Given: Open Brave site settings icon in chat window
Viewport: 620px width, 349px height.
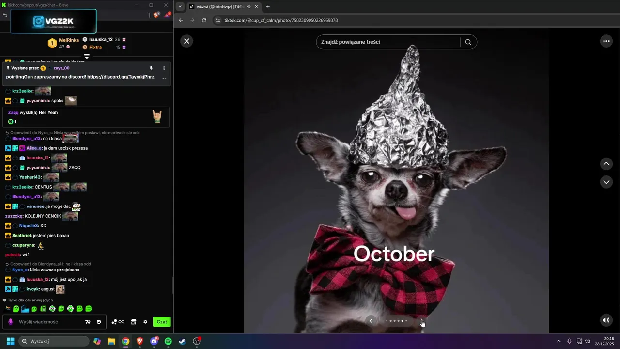Looking at the screenshot, I should coord(5,15).
